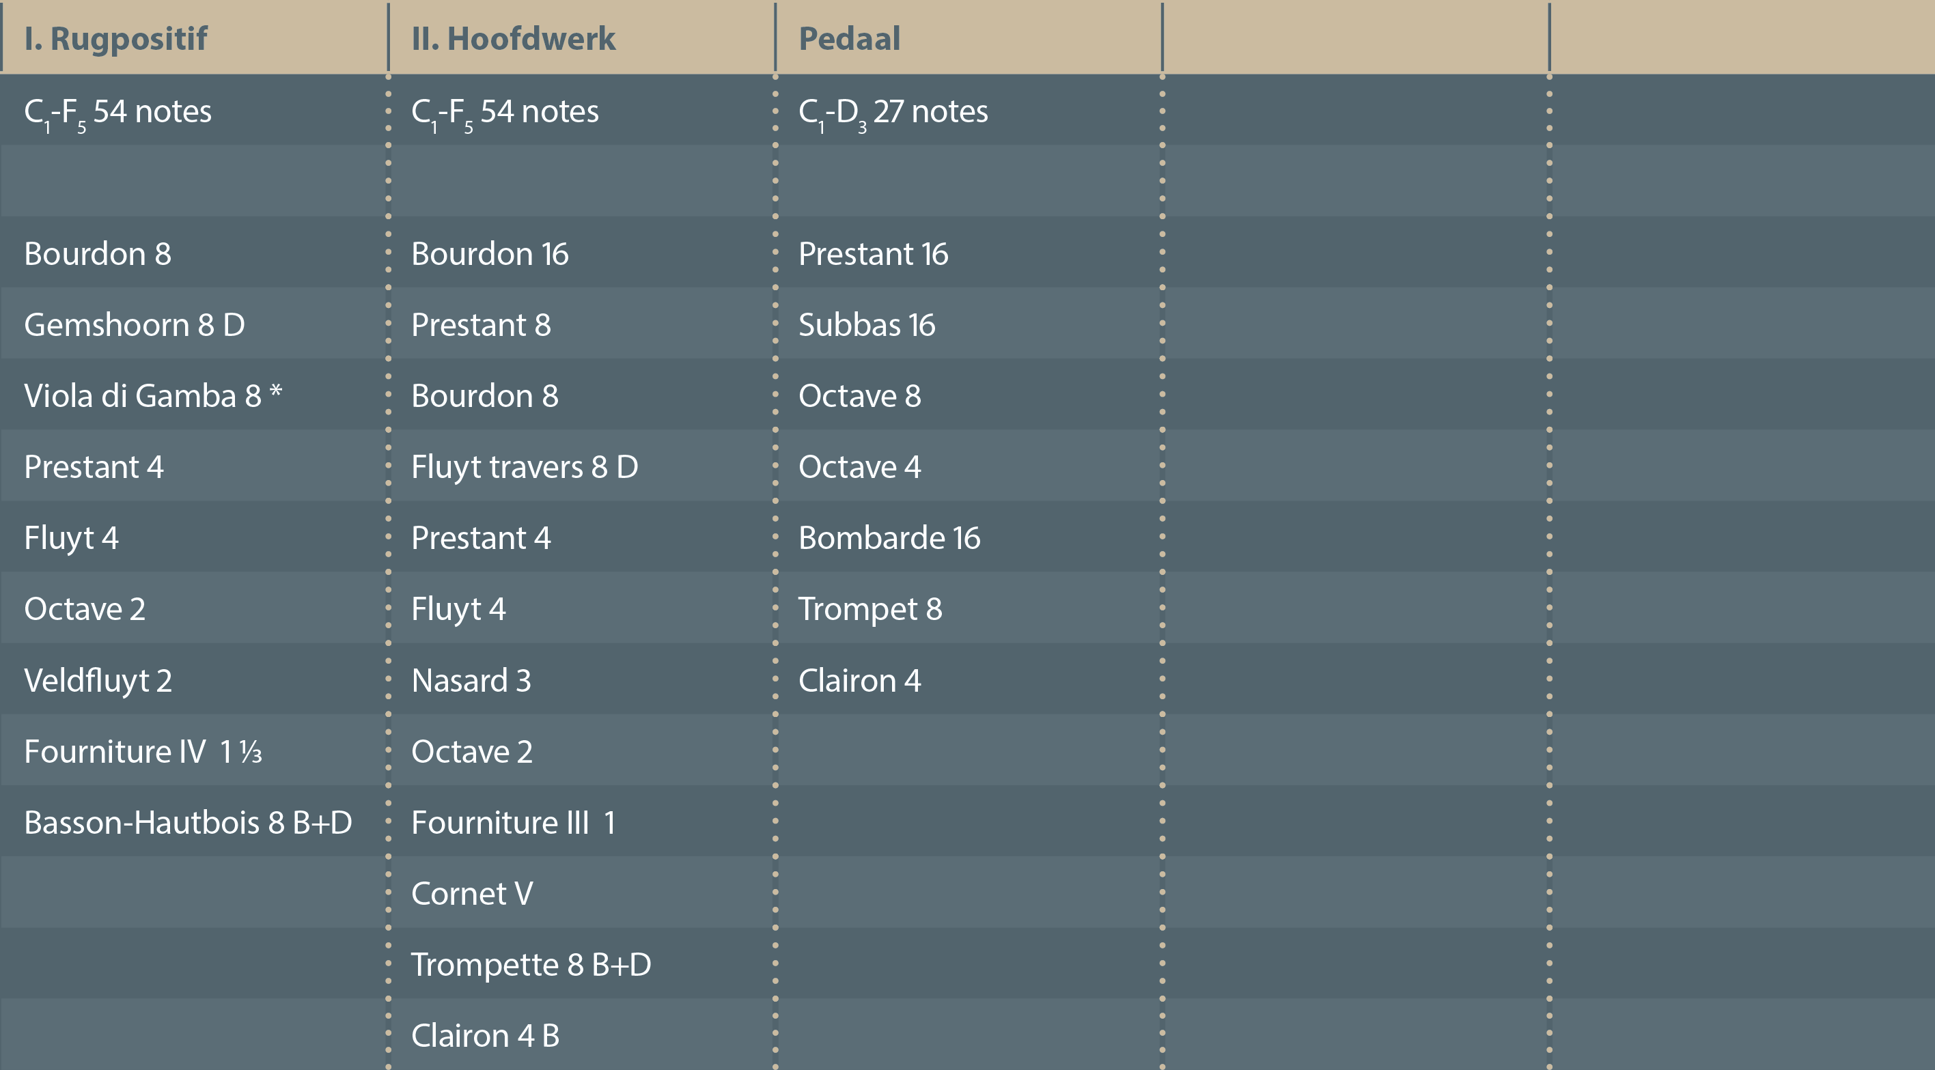Select the Gemshoorn 8 D stop
The height and width of the screenshot is (1070, 1935).
coord(135,325)
